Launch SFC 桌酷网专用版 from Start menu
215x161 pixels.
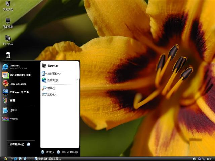pyautogui.click(x=16, y=75)
